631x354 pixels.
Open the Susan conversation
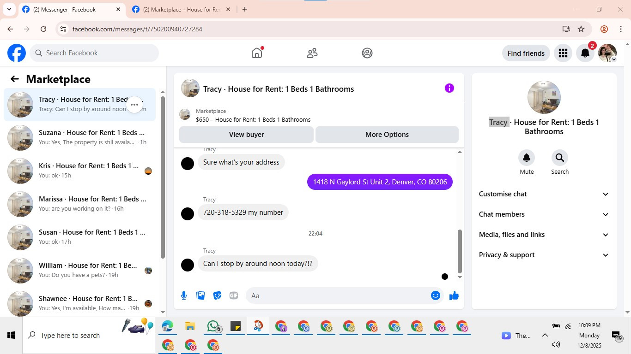(79, 237)
